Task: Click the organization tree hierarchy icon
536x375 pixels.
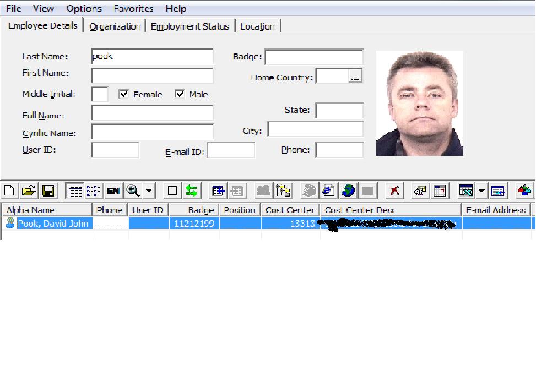Action: 283,191
